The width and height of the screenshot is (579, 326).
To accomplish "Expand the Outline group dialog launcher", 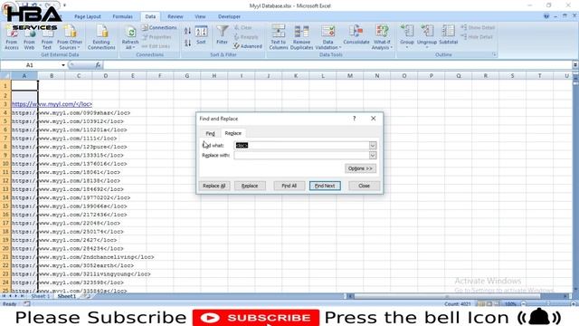I will tap(494, 54).
